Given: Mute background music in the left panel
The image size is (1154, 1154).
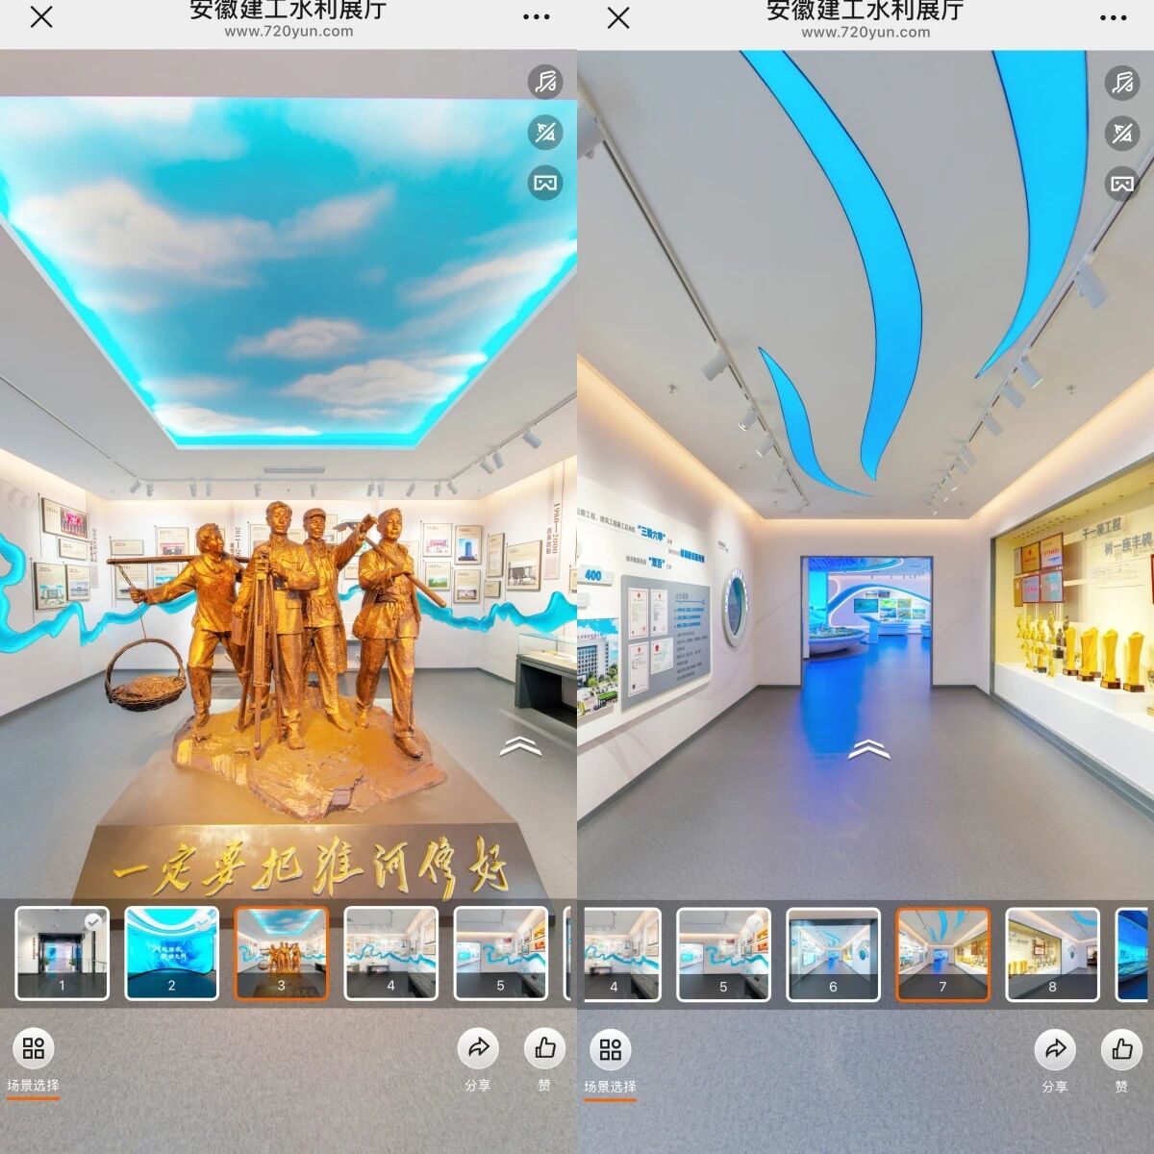Looking at the screenshot, I should point(545,82).
